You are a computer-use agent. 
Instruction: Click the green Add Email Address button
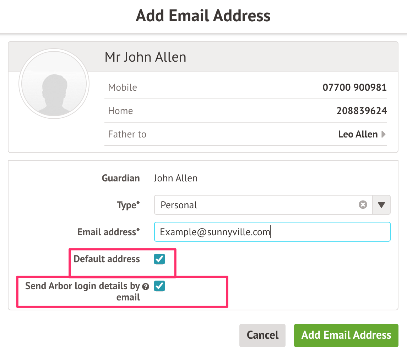[x=346, y=335]
